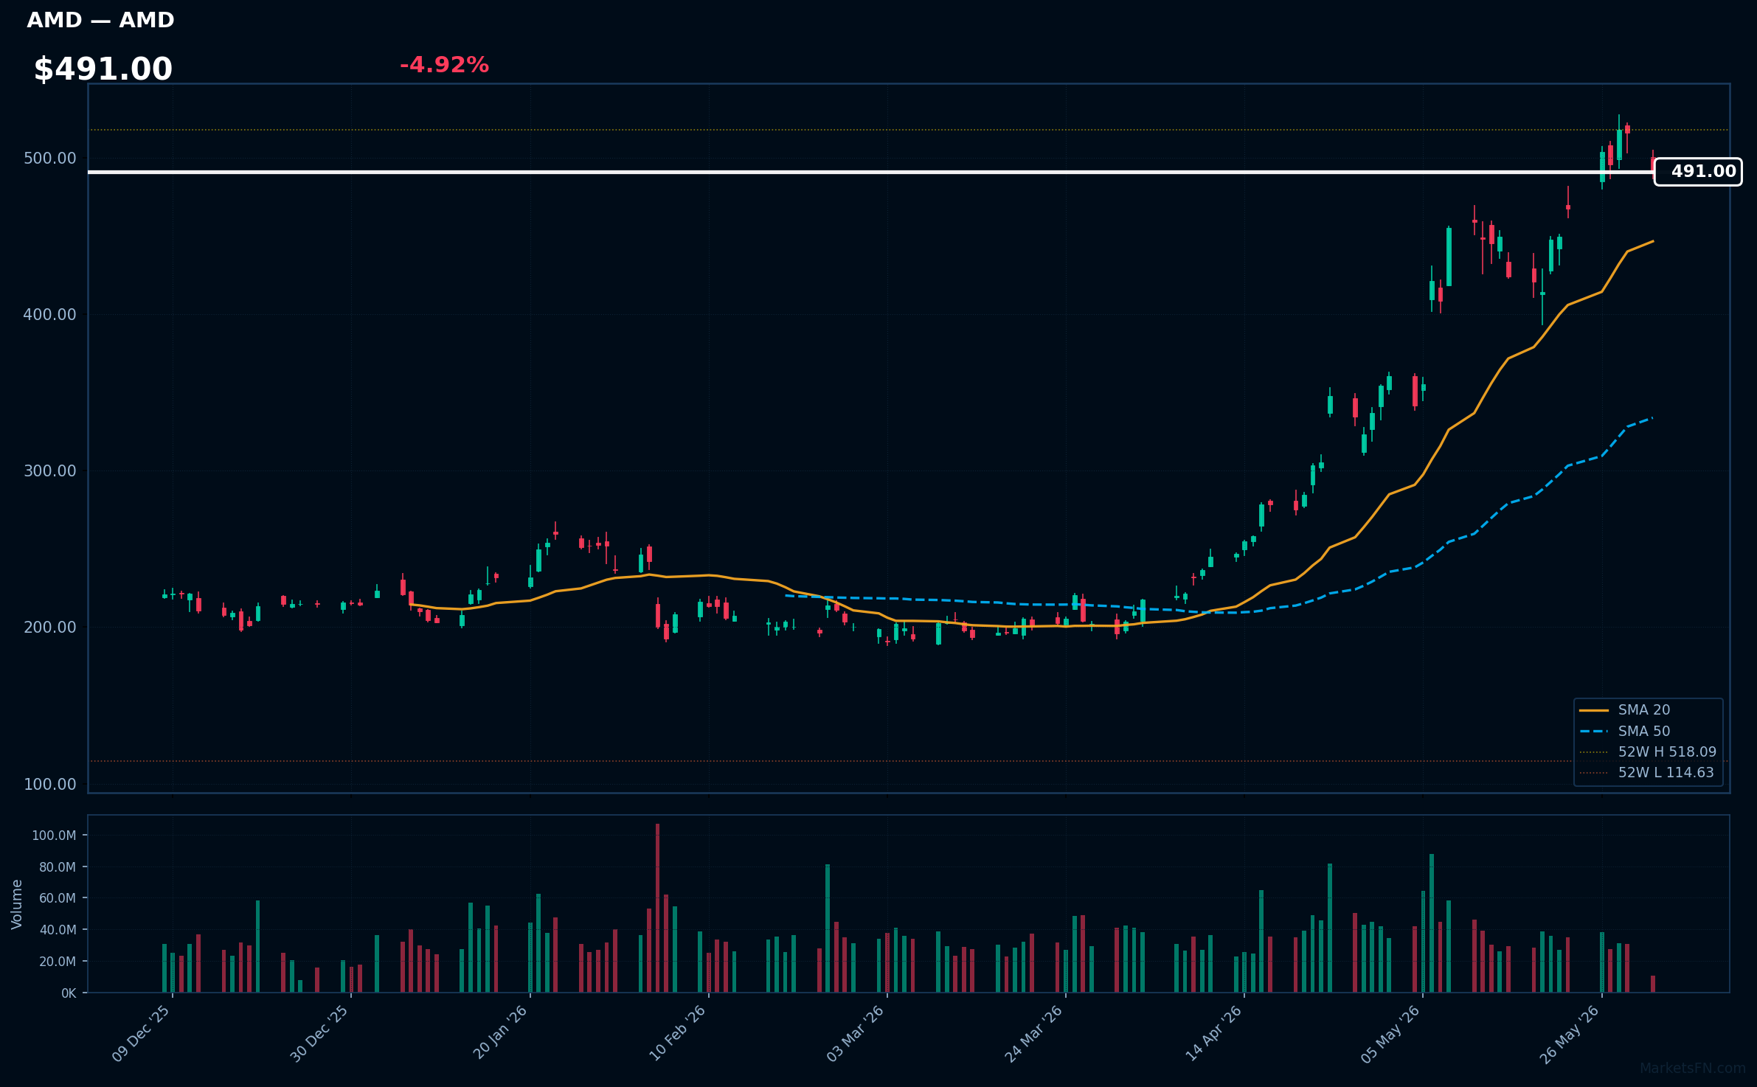The image size is (1757, 1087).
Task: Click the 05 May '26 date label
Action: pos(1390,1034)
